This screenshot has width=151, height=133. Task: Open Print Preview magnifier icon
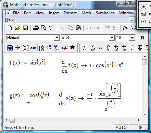click(x=44, y=28)
